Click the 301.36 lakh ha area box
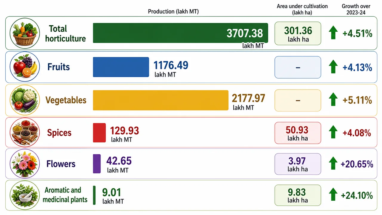Viewport: 382px width, 215px height. tap(298, 33)
